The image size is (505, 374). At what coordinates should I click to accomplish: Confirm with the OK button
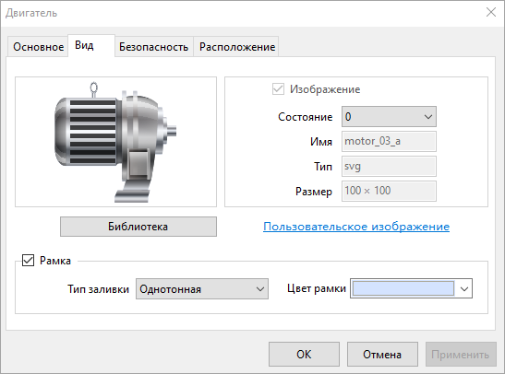[304, 355]
